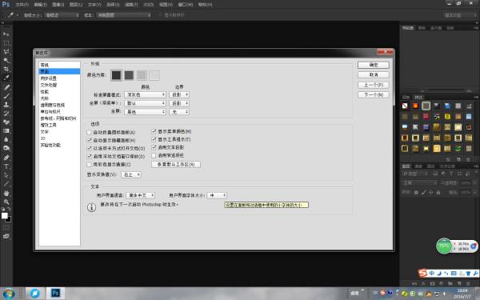
Task: Click the 恢复默认工作区(R) button
Action: (x=176, y=164)
